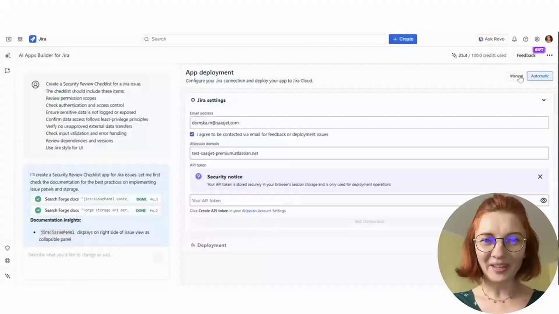Switch to Automatic deployment mode
The height and width of the screenshot is (314, 559).
tap(540, 76)
